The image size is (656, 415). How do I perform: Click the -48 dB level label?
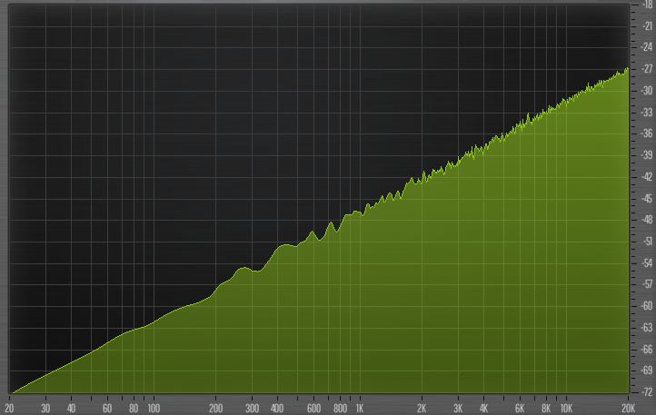pos(644,220)
